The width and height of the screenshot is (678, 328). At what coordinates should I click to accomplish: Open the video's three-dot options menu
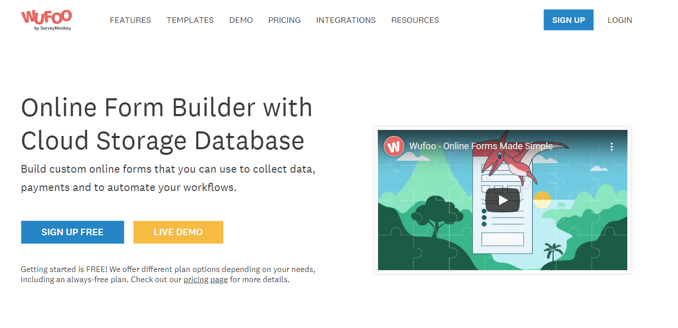pos(612,147)
